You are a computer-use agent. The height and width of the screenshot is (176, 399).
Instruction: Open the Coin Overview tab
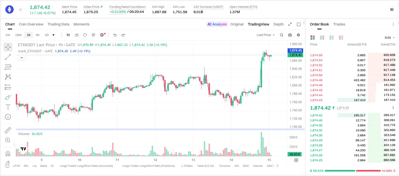coord(31,24)
